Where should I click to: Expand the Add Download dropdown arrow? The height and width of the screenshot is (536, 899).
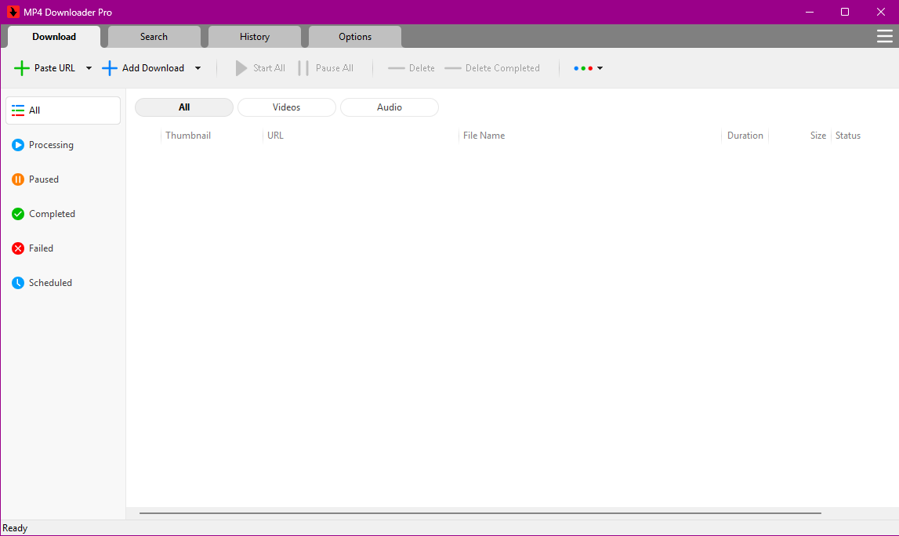coord(198,68)
